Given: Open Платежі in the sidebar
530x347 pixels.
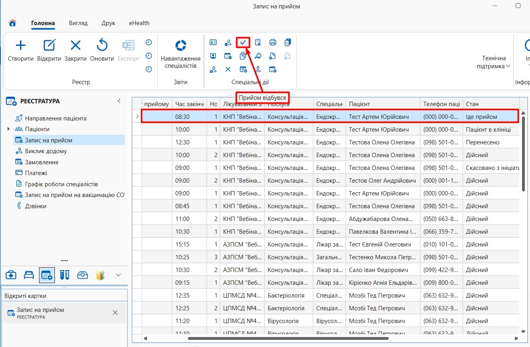Looking at the screenshot, I should click(x=36, y=173).
